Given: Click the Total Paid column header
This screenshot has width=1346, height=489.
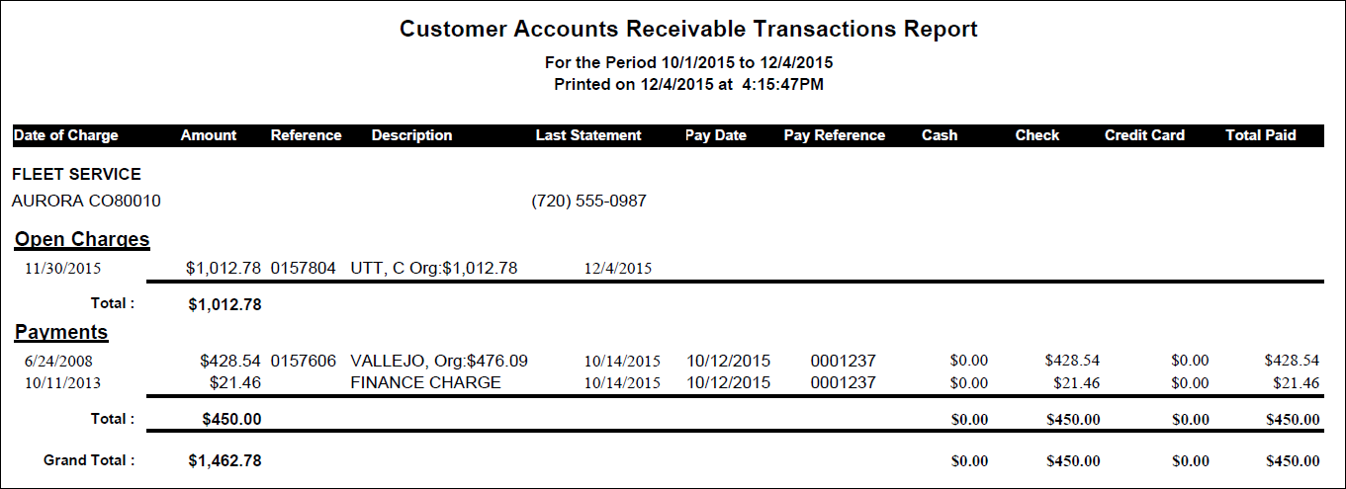Looking at the screenshot, I should click(x=1261, y=135).
